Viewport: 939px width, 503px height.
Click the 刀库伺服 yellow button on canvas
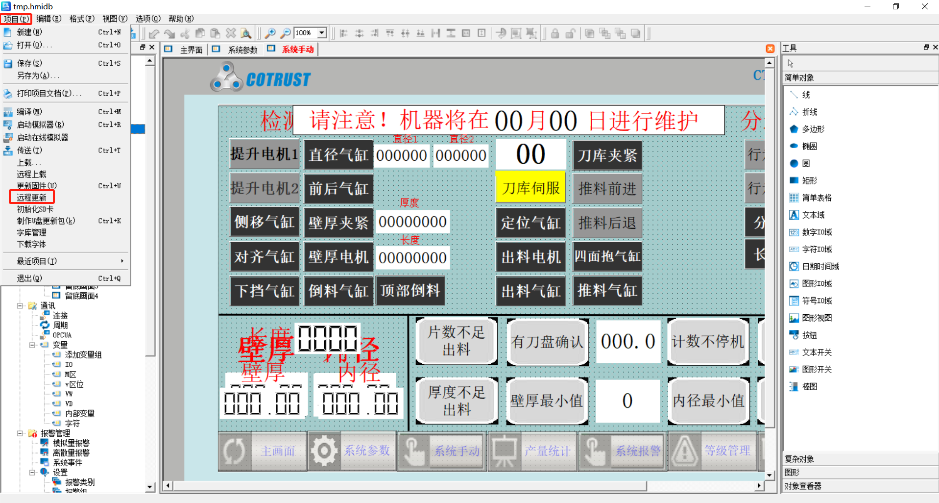(530, 187)
